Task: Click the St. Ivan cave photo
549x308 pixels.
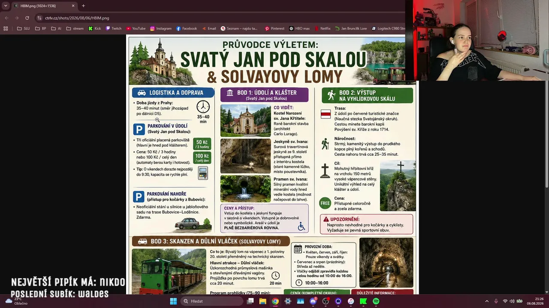Action: tap(246, 156)
